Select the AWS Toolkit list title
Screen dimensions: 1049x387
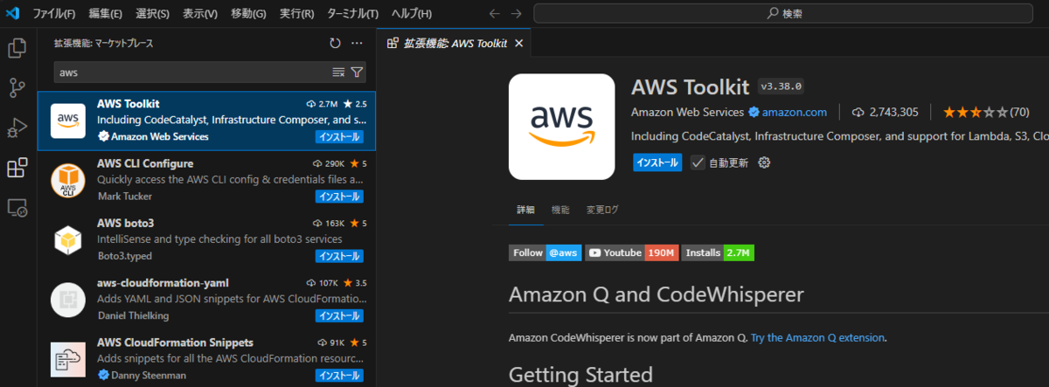[x=129, y=104]
